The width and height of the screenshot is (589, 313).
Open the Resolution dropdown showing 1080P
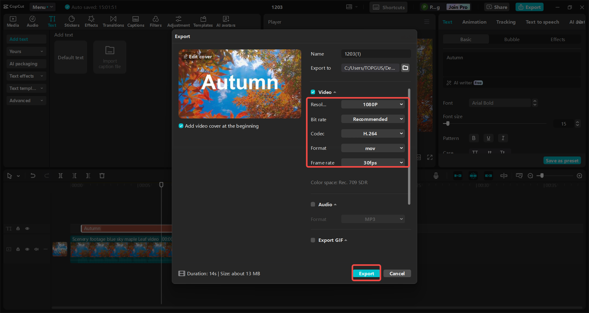373,104
